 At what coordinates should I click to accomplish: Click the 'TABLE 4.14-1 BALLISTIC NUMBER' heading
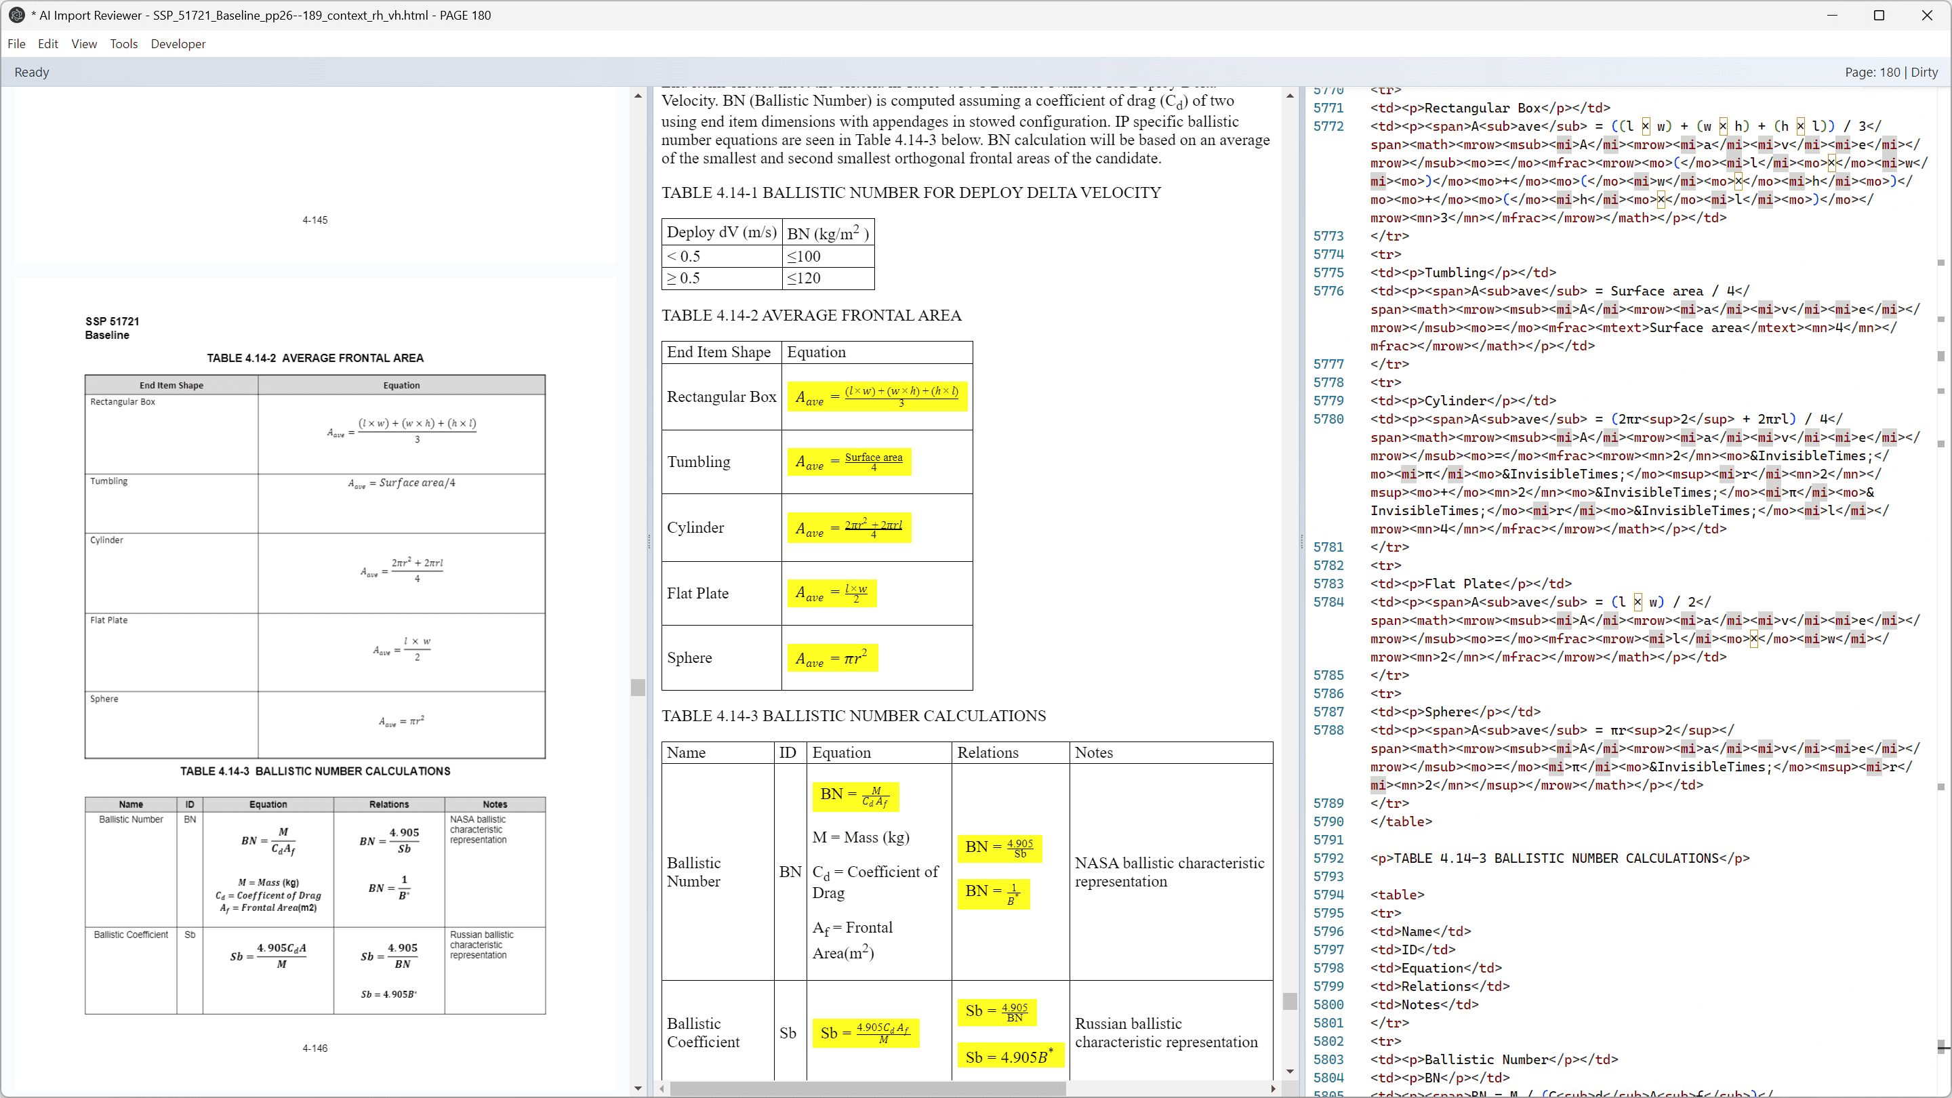(911, 192)
